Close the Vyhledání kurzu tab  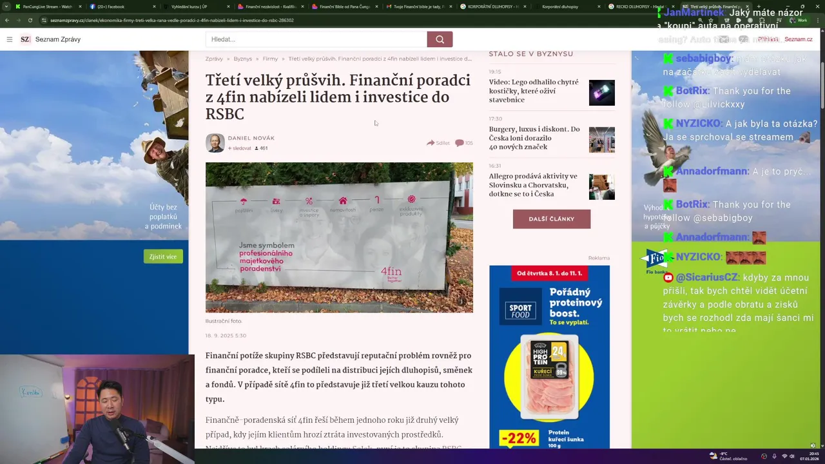point(228,6)
